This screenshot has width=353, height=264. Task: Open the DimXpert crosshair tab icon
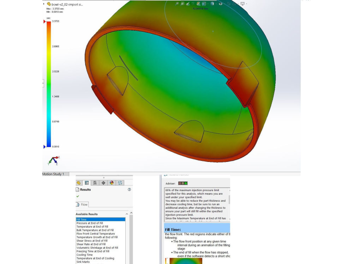pos(103,183)
